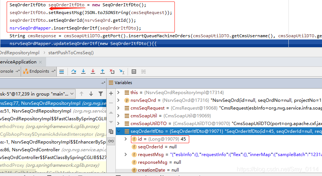Expand the cmsSeqRequest variable node
The width and height of the screenshot is (322, 176).
click(118, 108)
